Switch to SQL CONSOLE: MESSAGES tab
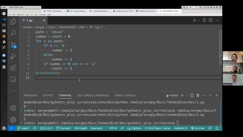Viewport: 243px width, 137px height. click(x=93, y=96)
